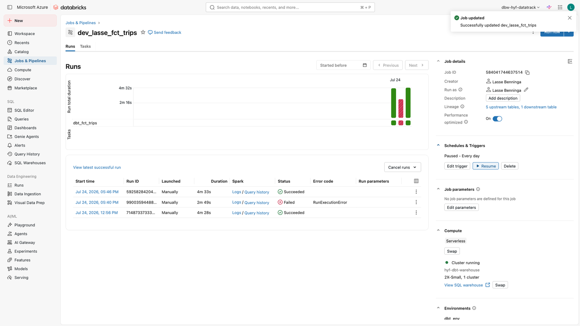Copy the Job ID to clipboard
580x326 pixels.
[x=527, y=72]
